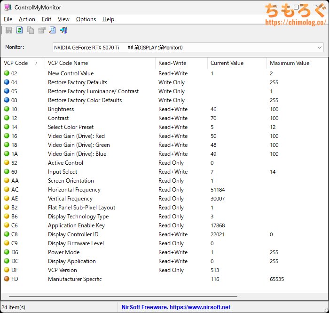Click the Exit toolbar icon
329x313 pixels.
point(63,30)
